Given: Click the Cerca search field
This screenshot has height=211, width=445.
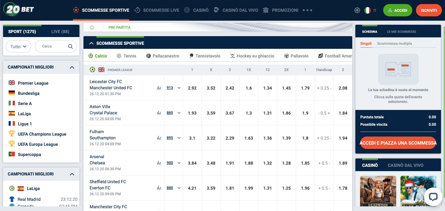Looking at the screenshot, I should (x=56, y=46).
